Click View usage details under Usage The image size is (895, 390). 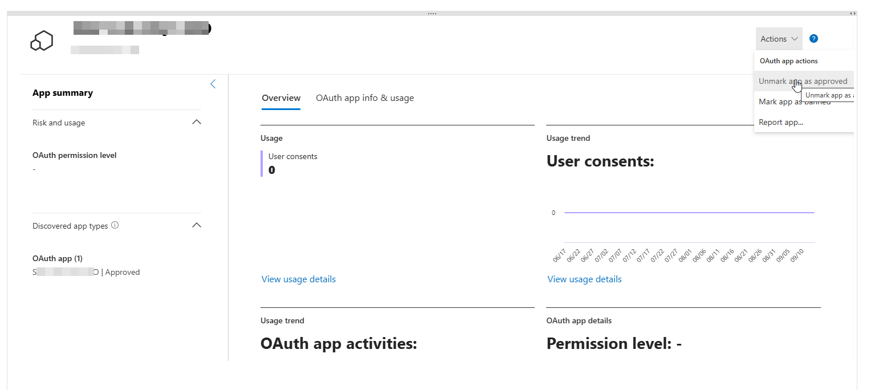tap(299, 279)
